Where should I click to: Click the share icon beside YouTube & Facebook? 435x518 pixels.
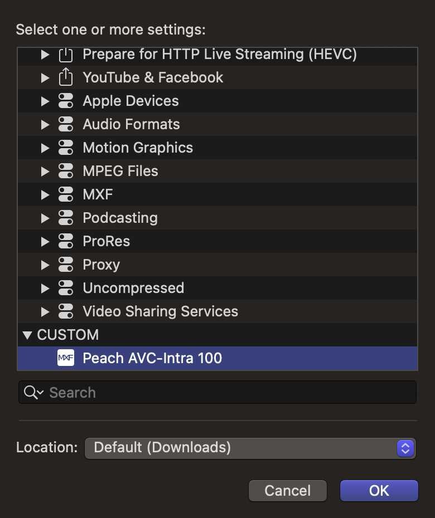click(x=65, y=77)
